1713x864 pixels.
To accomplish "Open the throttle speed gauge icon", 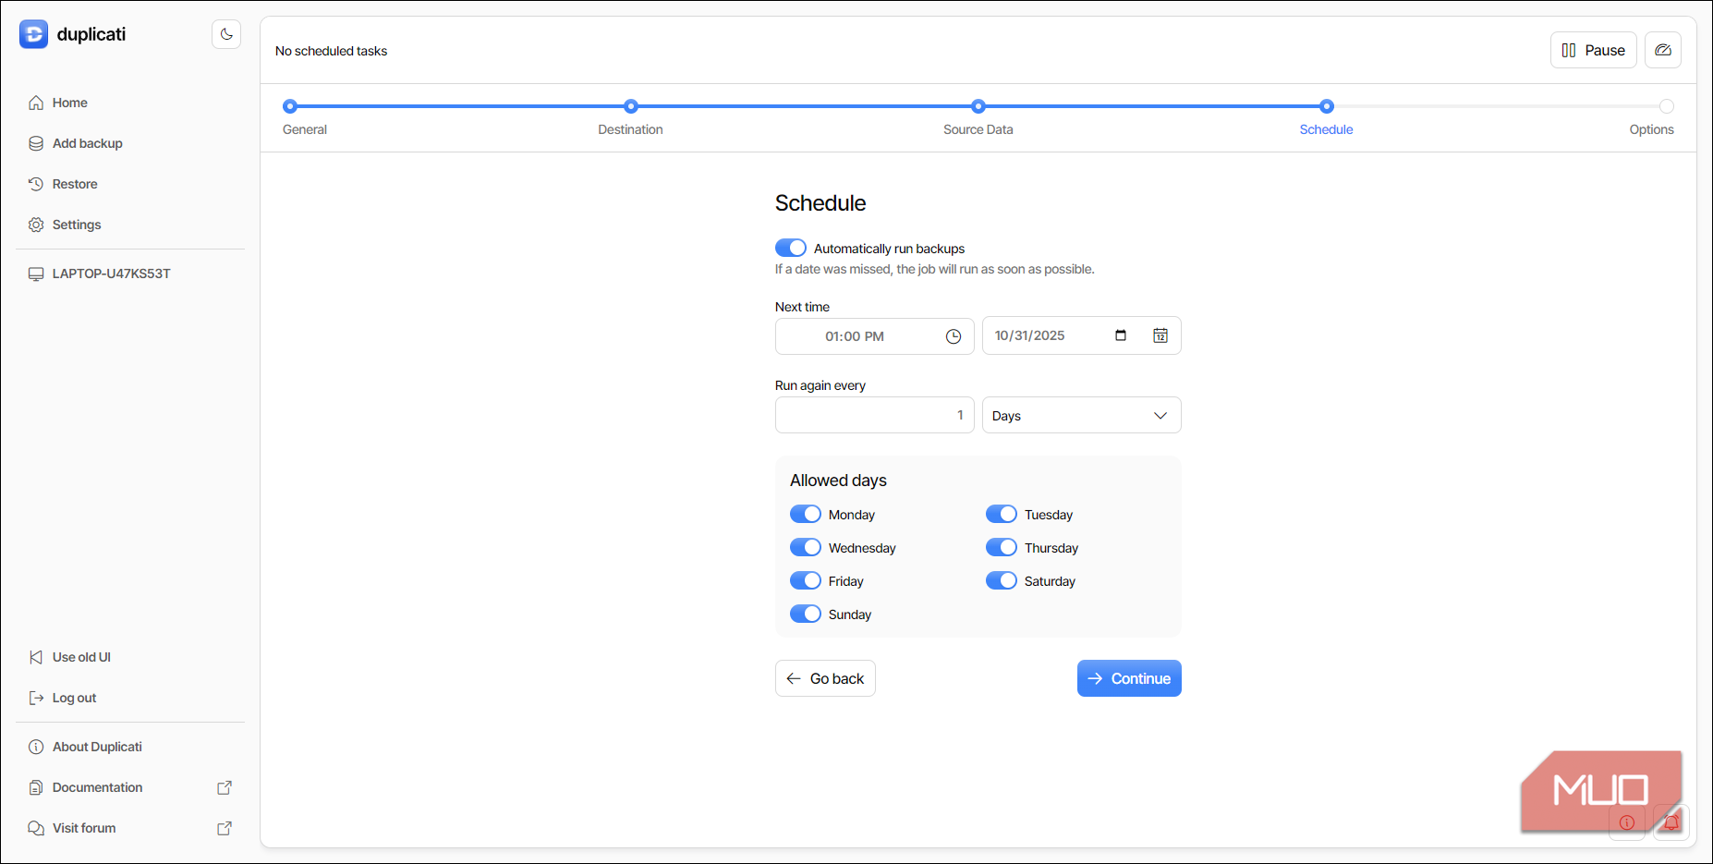I will point(1663,50).
